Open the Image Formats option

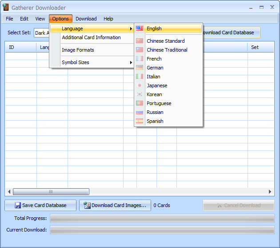click(x=78, y=50)
